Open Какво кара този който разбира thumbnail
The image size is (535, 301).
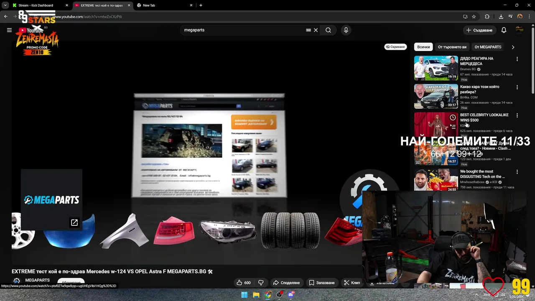coord(436,96)
